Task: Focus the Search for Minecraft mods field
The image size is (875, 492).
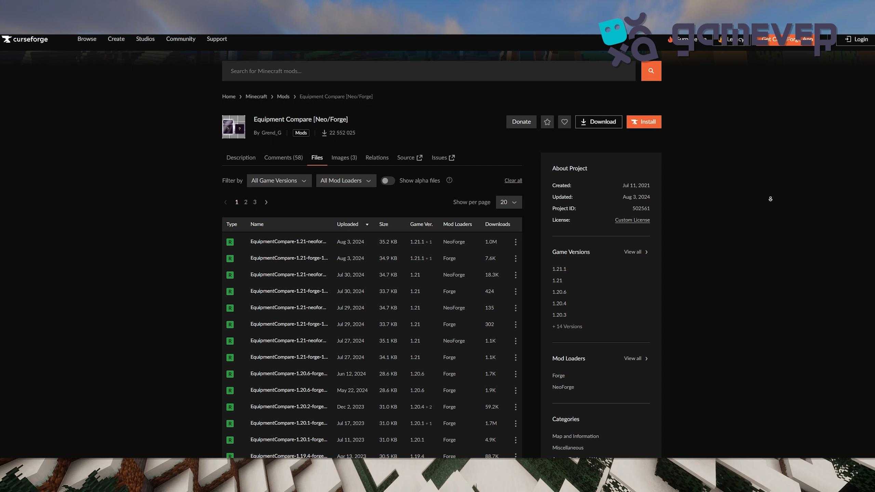Action: pyautogui.click(x=429, y=71)
